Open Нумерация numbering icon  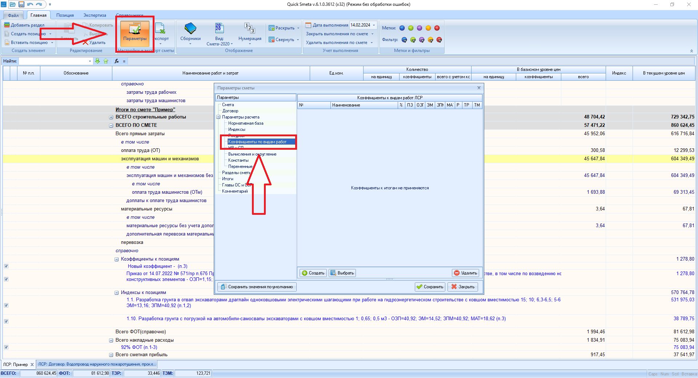(250, 28)
